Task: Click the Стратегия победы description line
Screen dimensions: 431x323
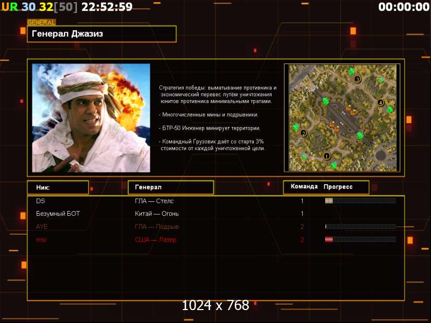Action: 218,95
